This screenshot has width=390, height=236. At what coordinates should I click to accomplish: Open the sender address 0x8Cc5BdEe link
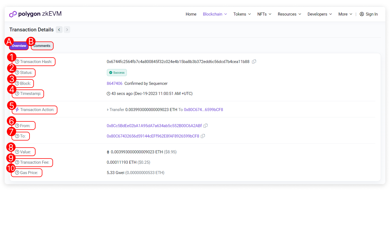tap(154, 126)
